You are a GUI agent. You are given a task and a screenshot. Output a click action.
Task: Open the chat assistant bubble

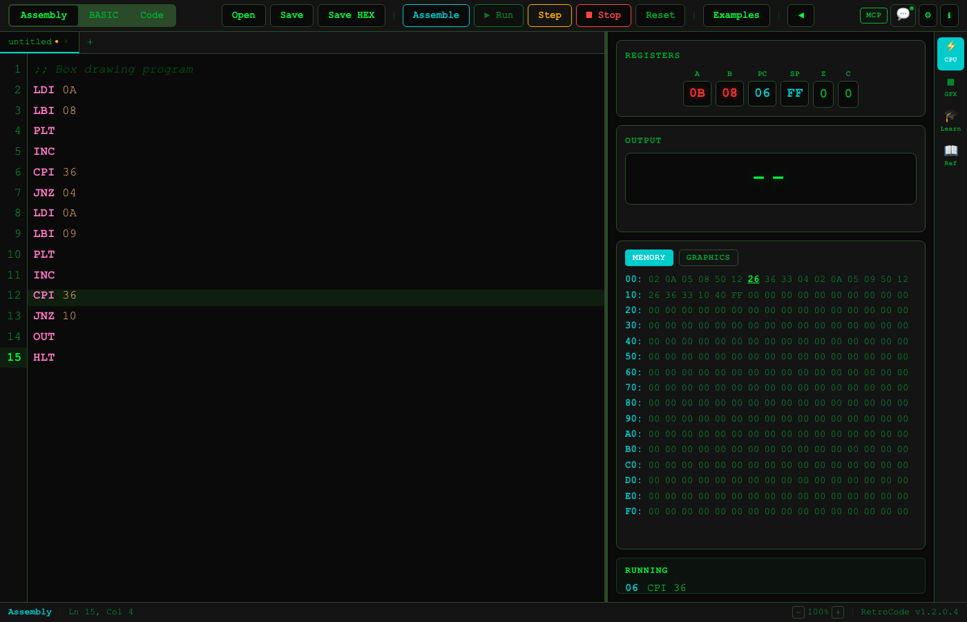point(903,15)
